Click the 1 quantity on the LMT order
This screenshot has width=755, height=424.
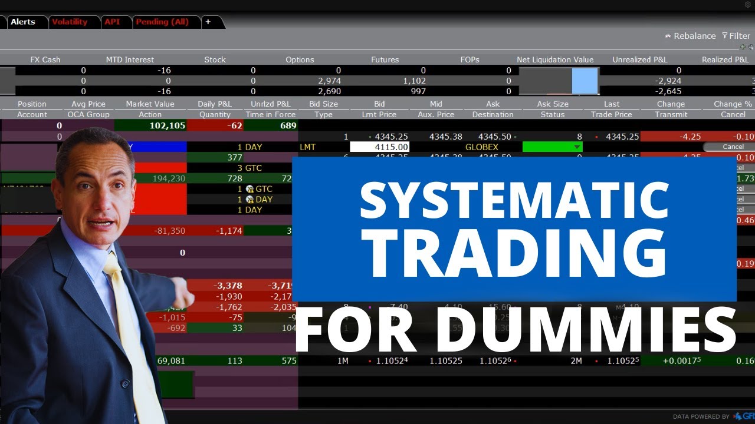click(239, 147)
